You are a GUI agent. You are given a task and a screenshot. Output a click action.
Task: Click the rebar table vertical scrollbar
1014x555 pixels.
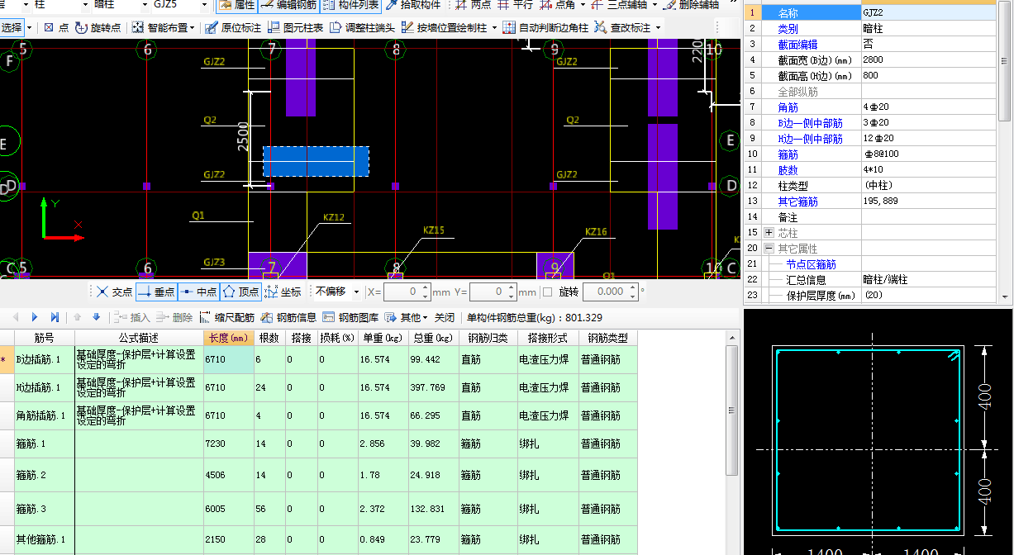click(731, 410)
